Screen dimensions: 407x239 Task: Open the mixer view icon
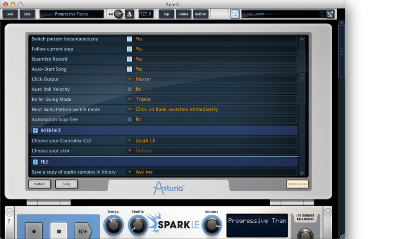pos(235,14)
